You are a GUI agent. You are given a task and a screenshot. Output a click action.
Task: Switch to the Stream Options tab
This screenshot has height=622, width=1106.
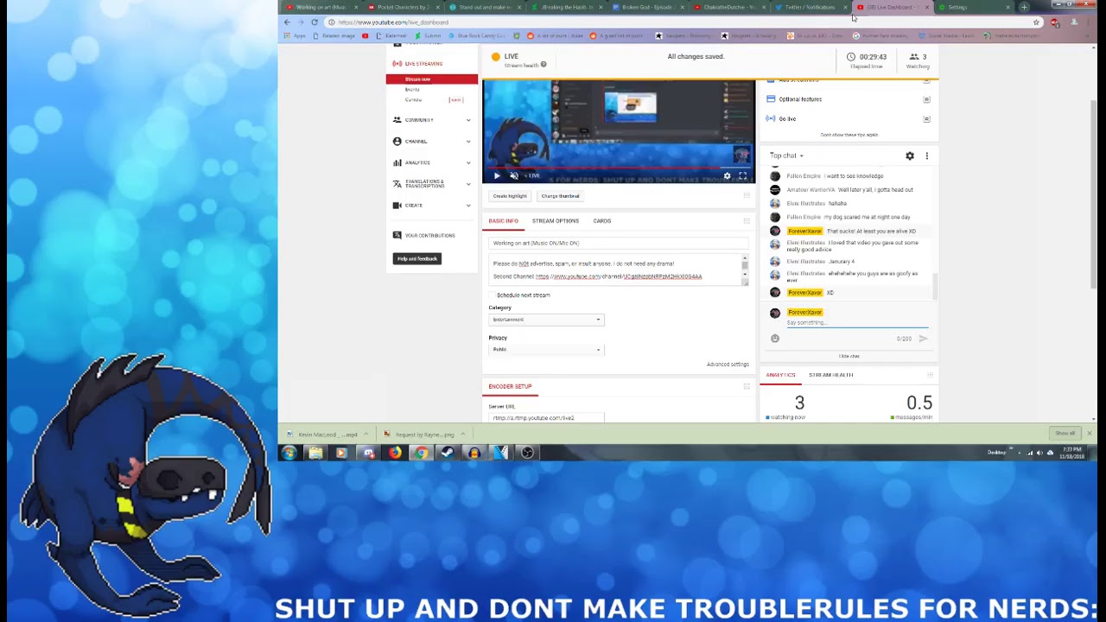556,221
